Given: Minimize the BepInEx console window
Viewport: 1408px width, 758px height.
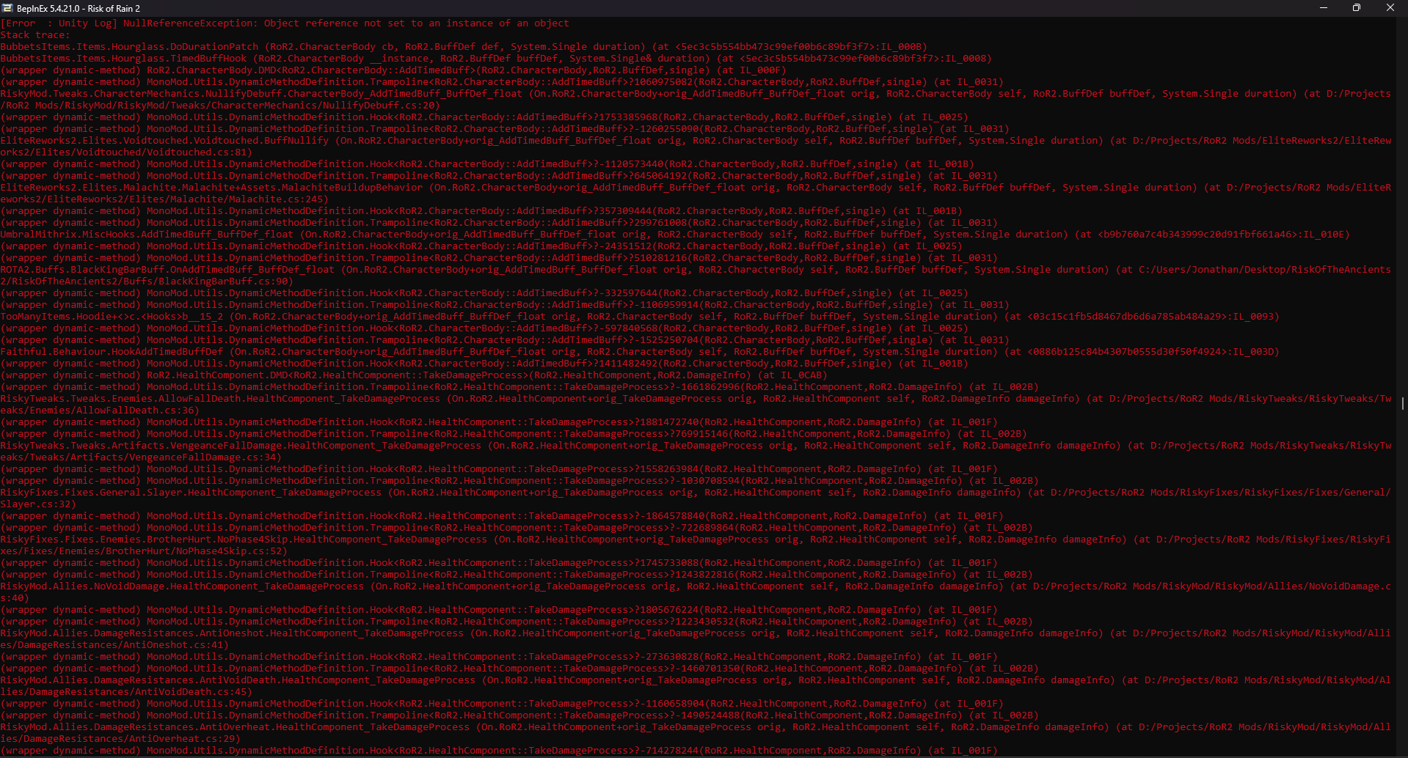Looking at the screenshot, I should 1323,8.
